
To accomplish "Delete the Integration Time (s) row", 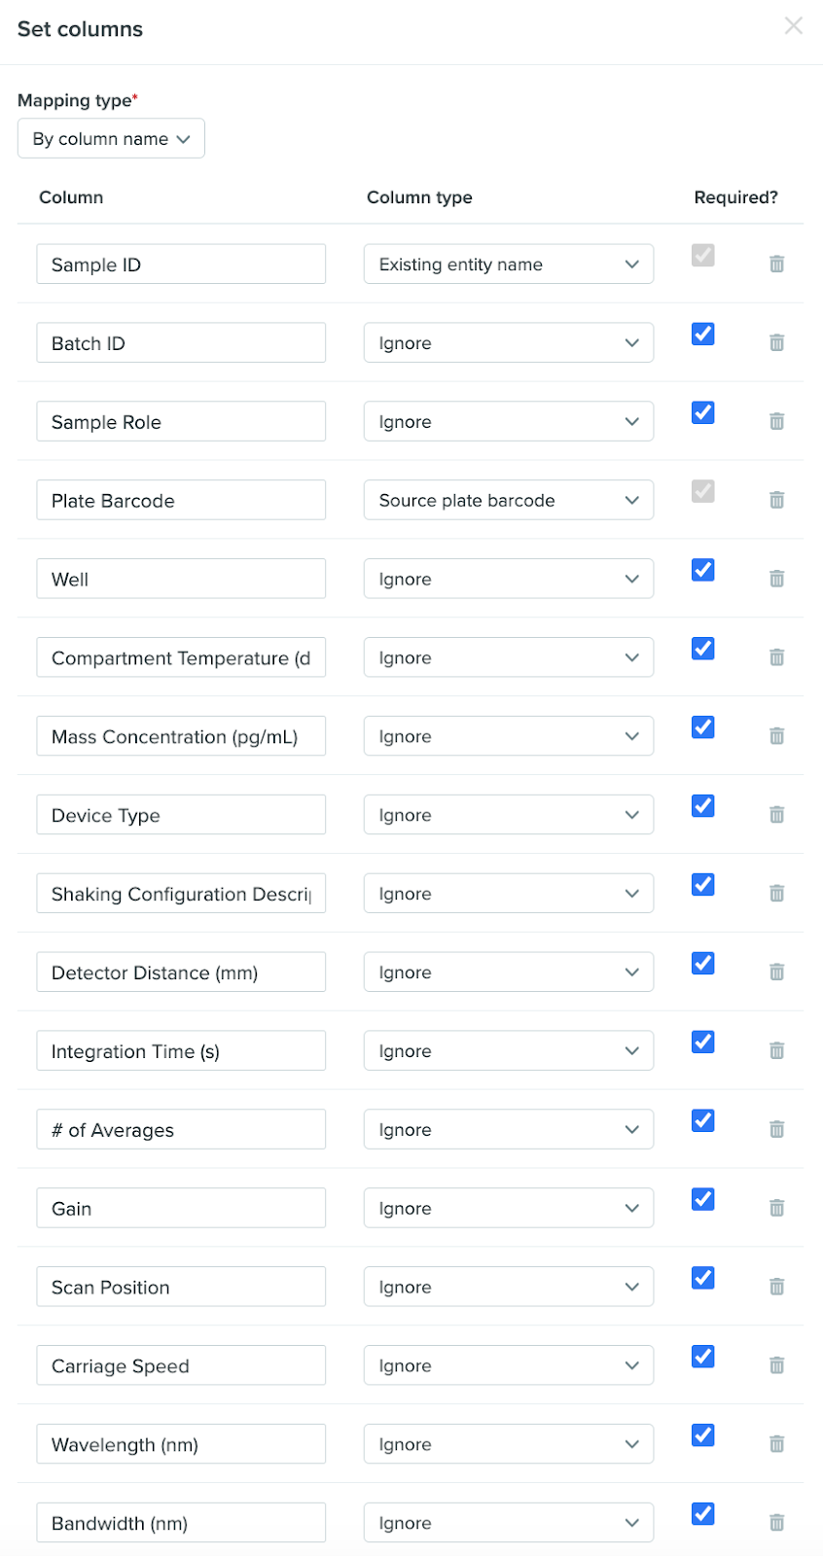I will (776, 1050).
